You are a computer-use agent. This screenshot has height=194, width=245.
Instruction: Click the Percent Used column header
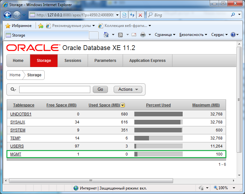point(158,105)
